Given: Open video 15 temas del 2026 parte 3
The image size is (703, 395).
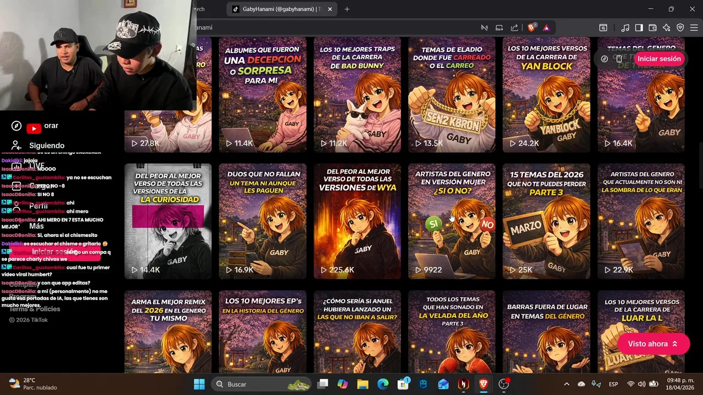Looking at the screenshot, I should pos(546,221).
